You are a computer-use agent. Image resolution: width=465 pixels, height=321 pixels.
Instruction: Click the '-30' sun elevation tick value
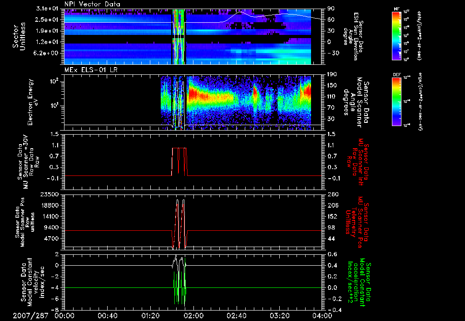[333, 53]
